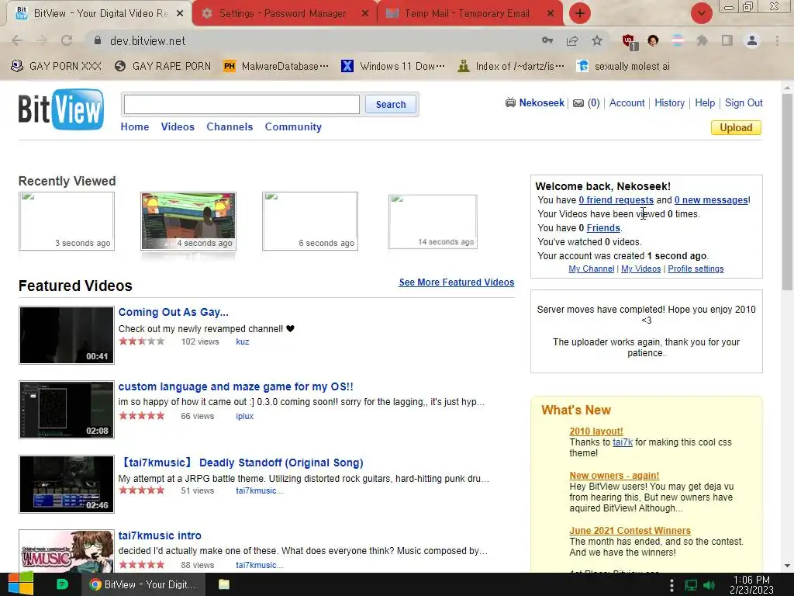Click the network tray icon
This screenshot has height=596, width=794.
pos(691,585)
